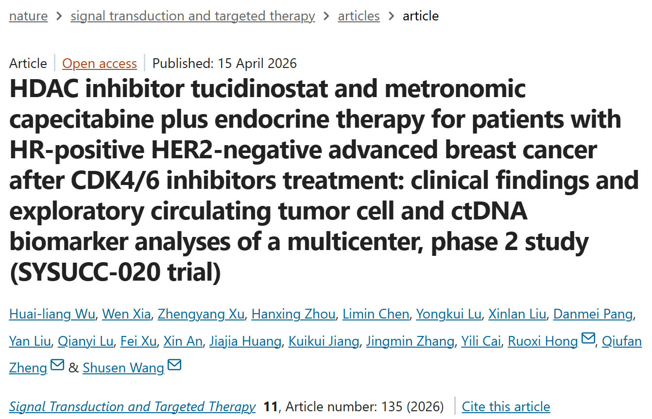
Task: Open corresponding author Shusen Wang
Action: point(123,368)
